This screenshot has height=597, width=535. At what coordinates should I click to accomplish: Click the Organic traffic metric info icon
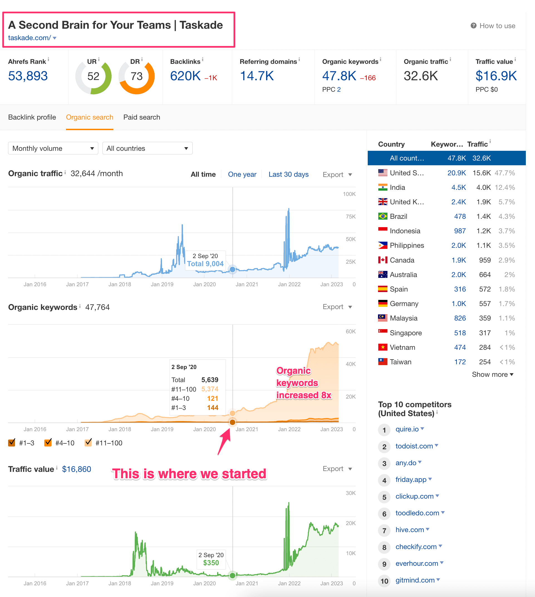point(450,59)
